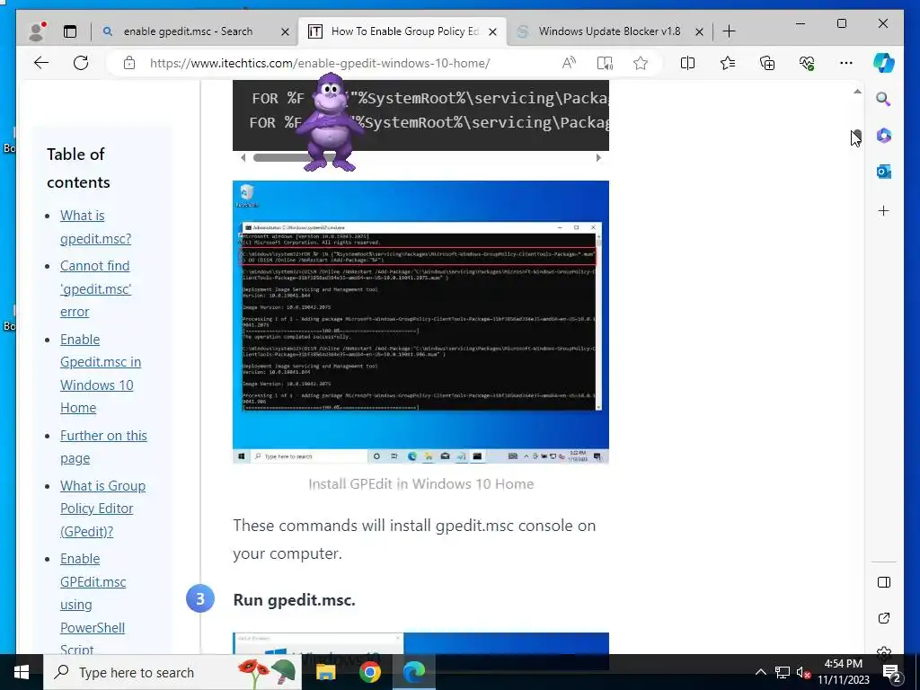Image resolution: width=920 pixels, height=690 pixels.
Task: Open the Install GPEdit command prompt screenshot
Action: (x=420, y=323)
